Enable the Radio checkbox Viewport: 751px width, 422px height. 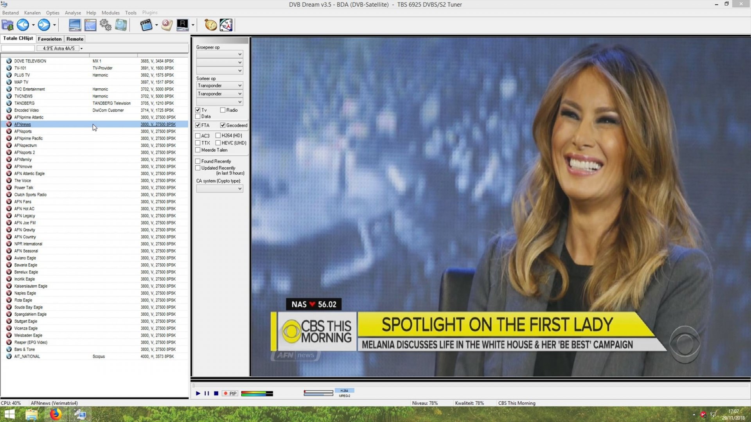click(223, 110)
